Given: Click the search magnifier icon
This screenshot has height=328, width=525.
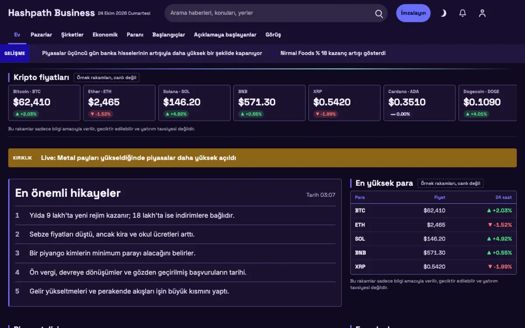Looking at the screenshot, I should click(379, 13).
